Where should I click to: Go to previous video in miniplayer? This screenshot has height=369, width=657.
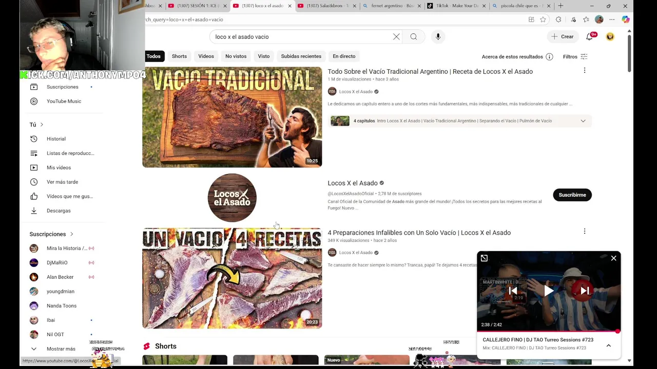pos(513,291)
